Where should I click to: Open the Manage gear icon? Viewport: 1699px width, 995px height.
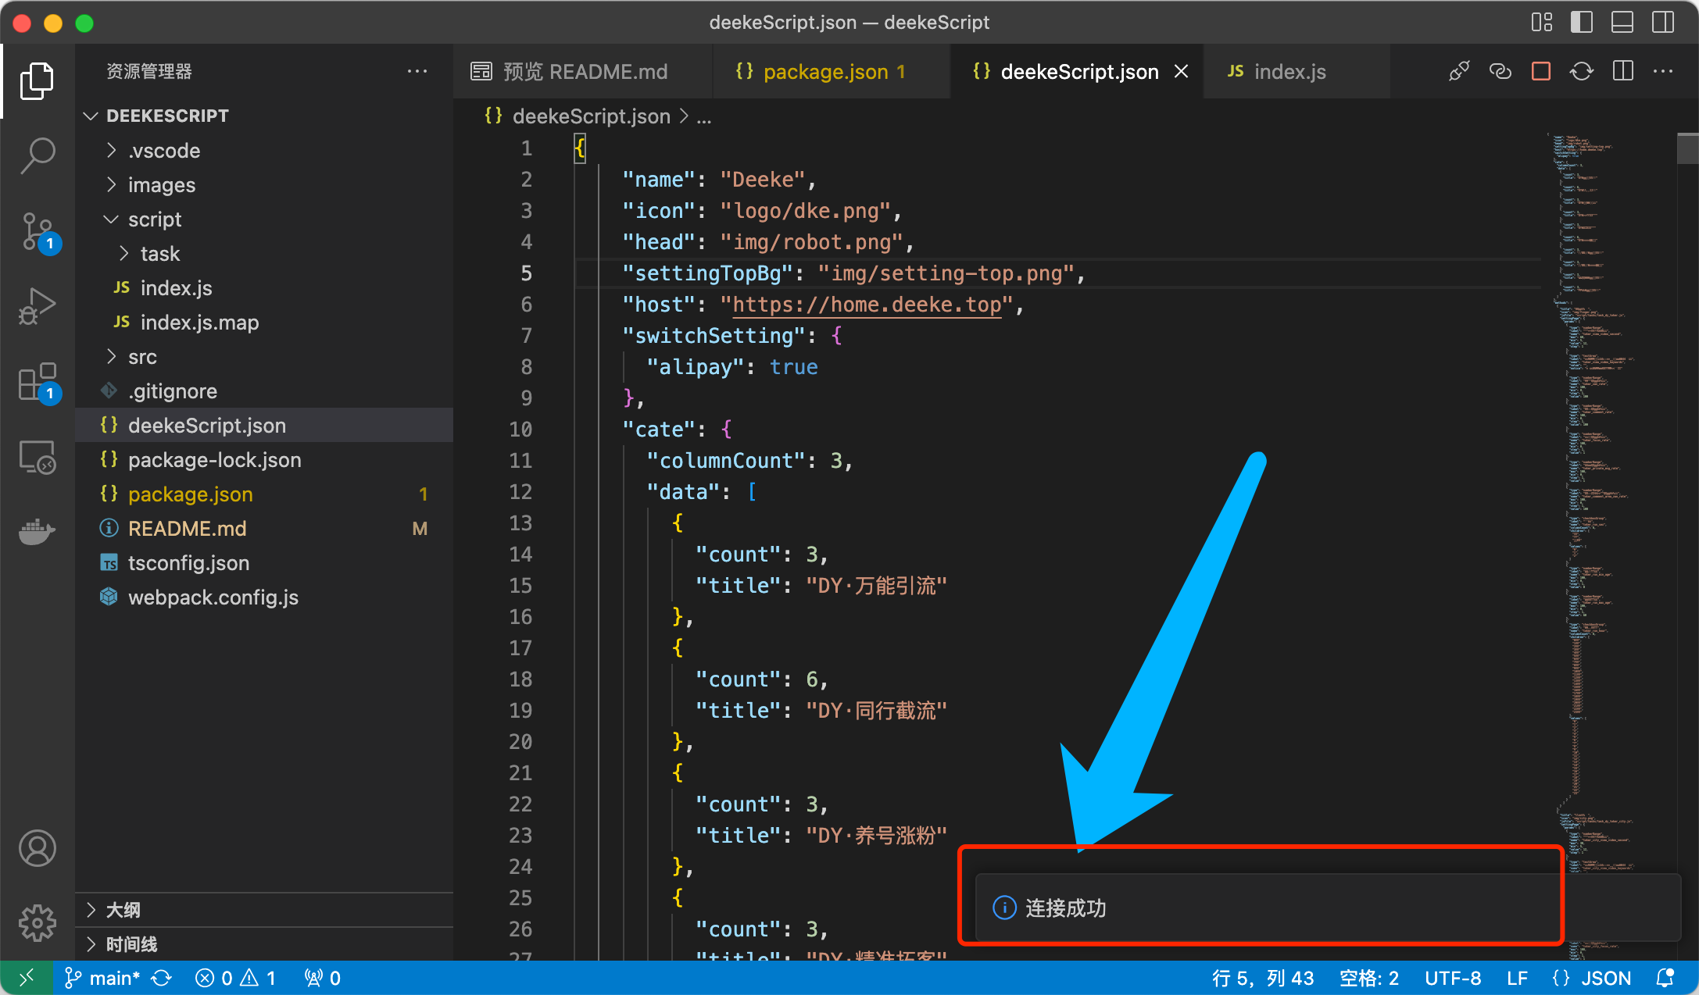37,923
